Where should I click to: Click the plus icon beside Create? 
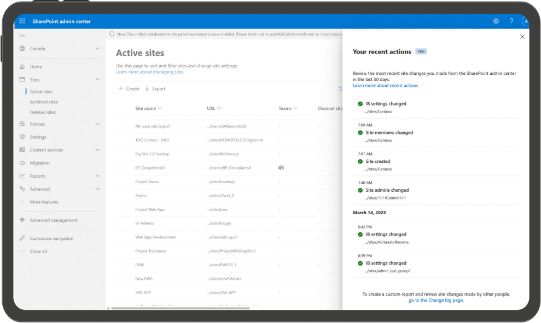tap(121, 89)
